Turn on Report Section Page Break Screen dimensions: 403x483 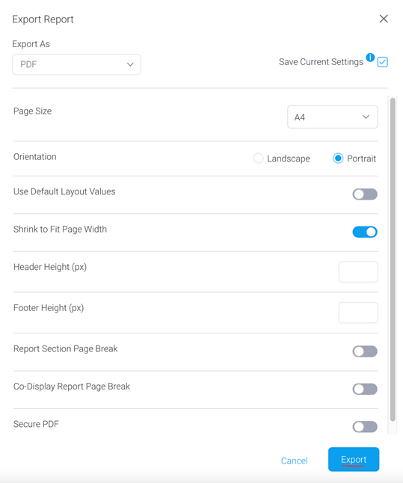point(365,351)
